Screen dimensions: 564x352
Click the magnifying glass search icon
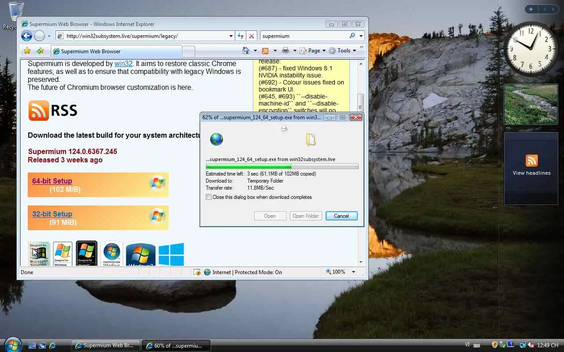pos(352,36)
